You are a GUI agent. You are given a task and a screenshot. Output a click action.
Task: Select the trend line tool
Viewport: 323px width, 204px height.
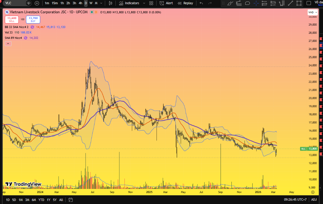tap(290, 3)
